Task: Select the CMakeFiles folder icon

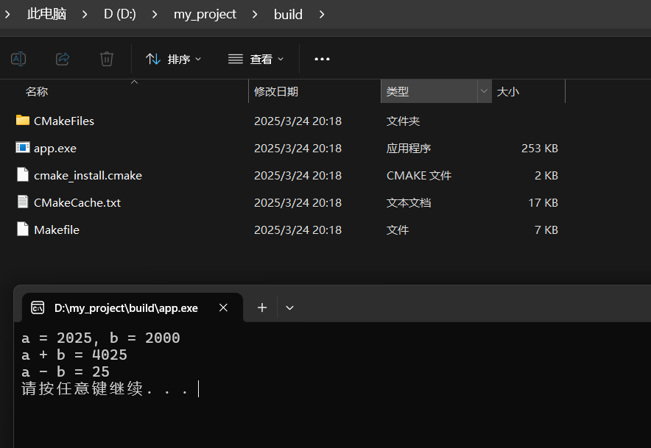Action: coord(23,121)
